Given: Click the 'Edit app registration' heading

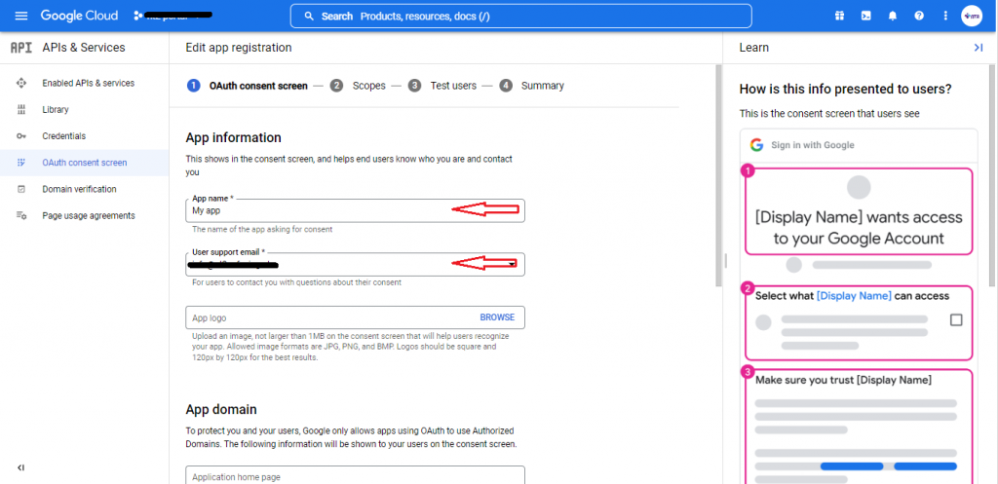Looking at the screenshot, I should [239, 48].
